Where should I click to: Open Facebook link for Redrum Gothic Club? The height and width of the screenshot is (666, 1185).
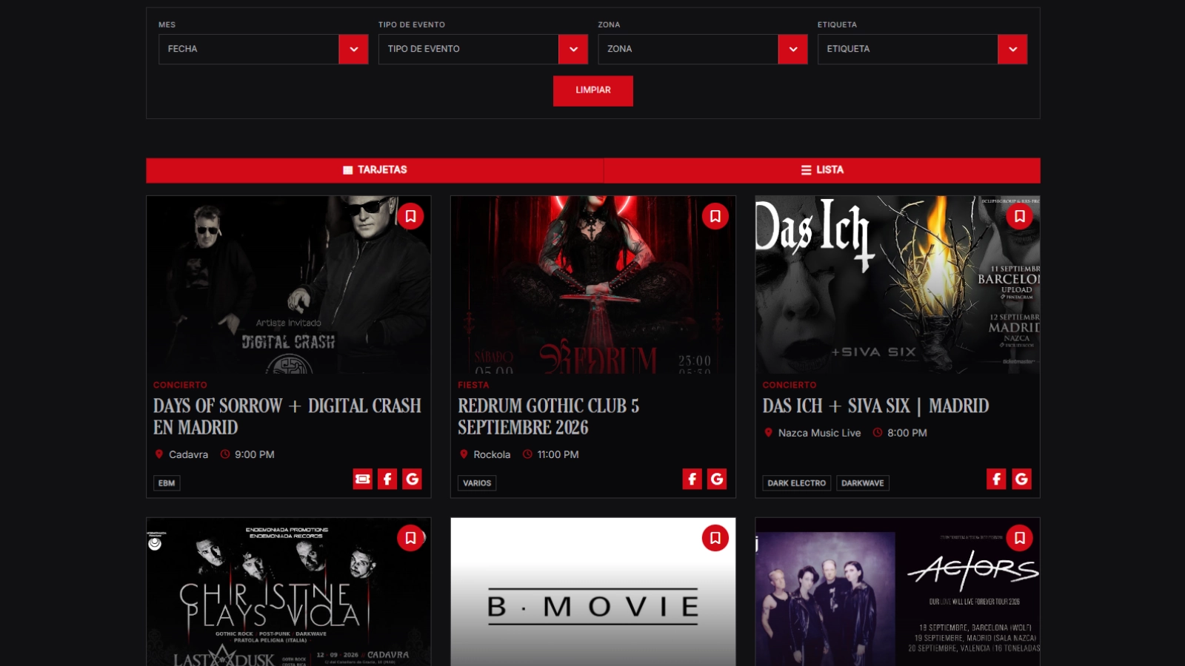point(692,479)
